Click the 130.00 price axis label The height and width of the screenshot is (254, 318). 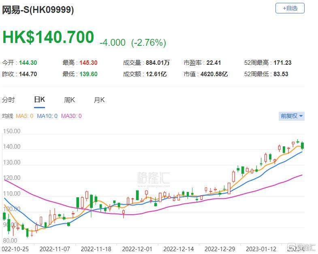pyautogui.click(x=12, y=162)
